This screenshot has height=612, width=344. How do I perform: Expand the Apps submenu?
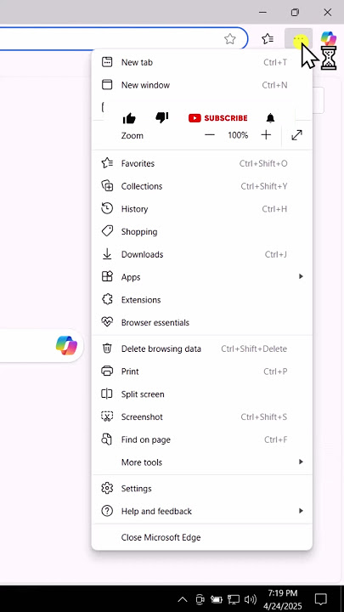[201, 277]
